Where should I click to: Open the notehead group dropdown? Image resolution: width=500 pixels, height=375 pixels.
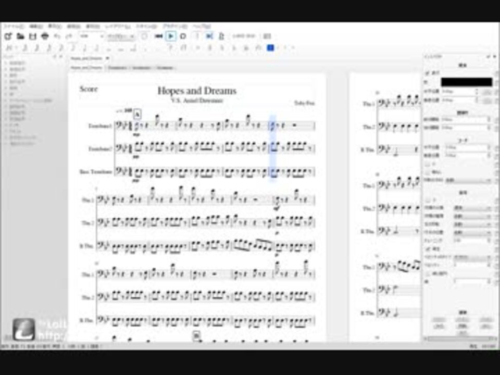click(x=472, y=208)
